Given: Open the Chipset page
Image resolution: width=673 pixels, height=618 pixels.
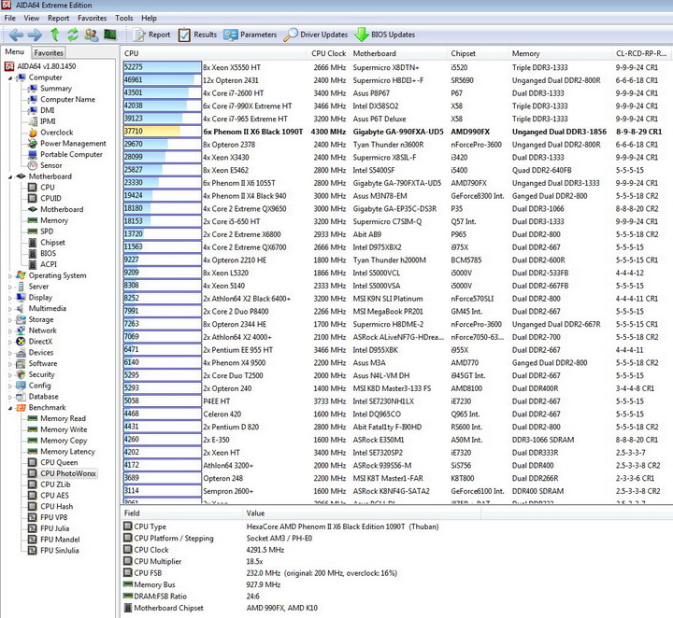Looking at the screenshot, I should [52, 243].
